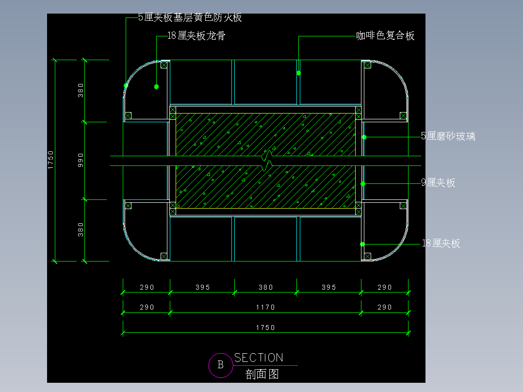Click the label 5厘夹板基层黄色防火板
Viewport: 523px width, 392px height.
(190, 17)
